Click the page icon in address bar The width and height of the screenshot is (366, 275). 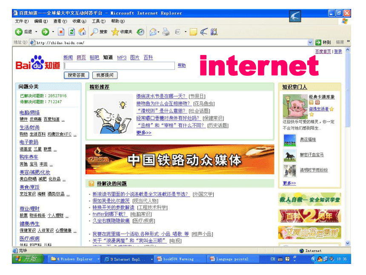pyautogui.click(x=33, y=43)
